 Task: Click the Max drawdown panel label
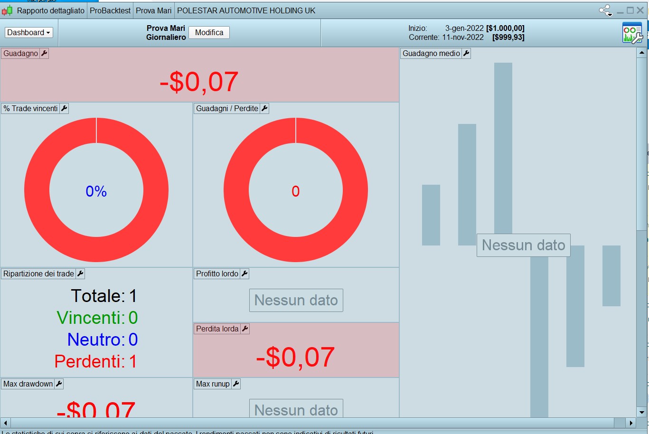click(x=28, y=384)
